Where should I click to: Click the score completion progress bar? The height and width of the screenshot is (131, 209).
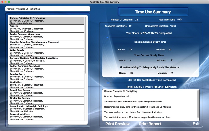150,37
